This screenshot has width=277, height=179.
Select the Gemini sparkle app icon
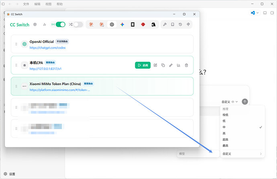[122, 24]
